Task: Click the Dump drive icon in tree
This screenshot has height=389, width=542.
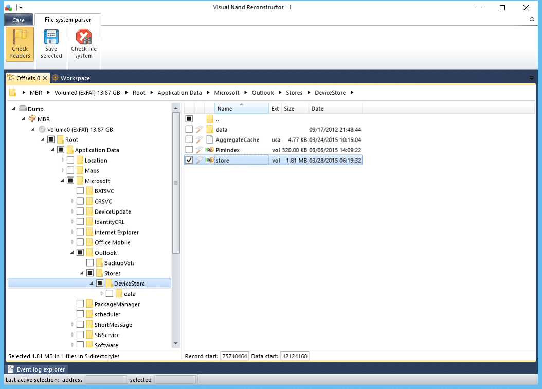Action: tap(23, 109)
